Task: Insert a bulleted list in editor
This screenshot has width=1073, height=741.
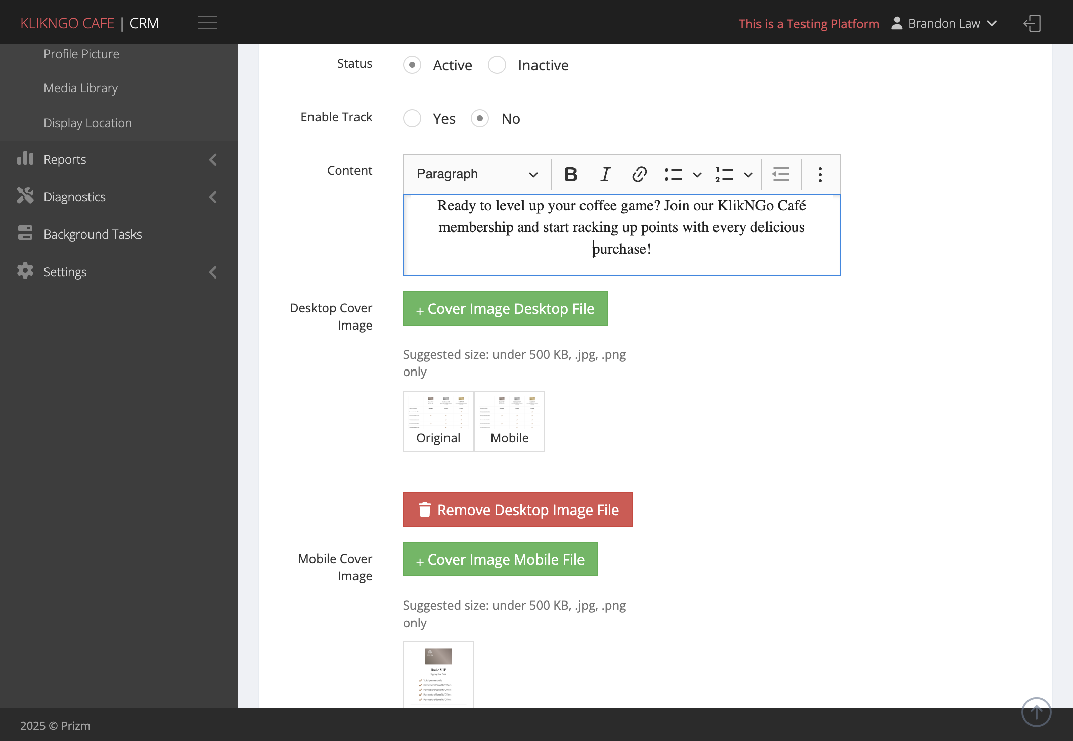Action: [x=674, y=174]
